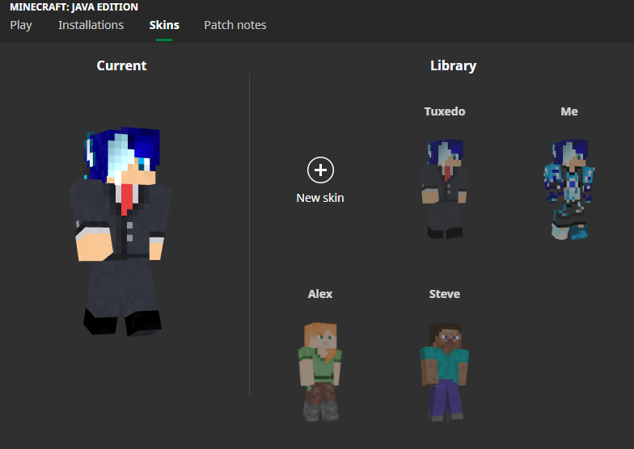Click the Minecraft: Java Edition title

pos(74,6)
